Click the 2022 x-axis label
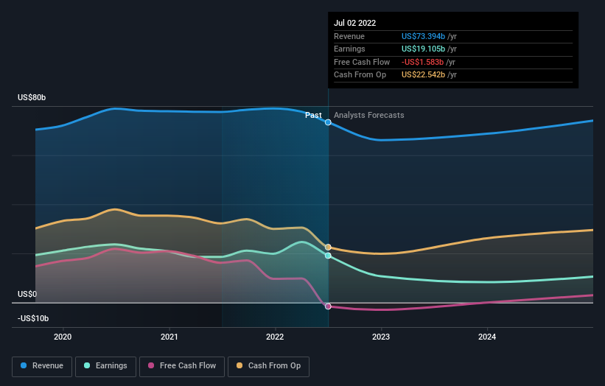The height and width of the screenshot is (386, 605). (275, 337)
